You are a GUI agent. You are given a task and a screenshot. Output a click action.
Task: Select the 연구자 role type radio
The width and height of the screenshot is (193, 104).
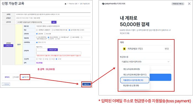(x=49, y=39)
